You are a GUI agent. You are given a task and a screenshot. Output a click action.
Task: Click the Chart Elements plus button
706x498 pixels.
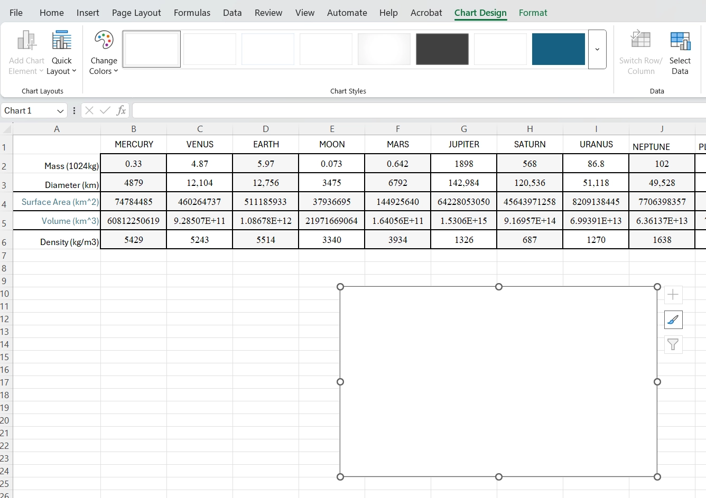coord(673,295)
